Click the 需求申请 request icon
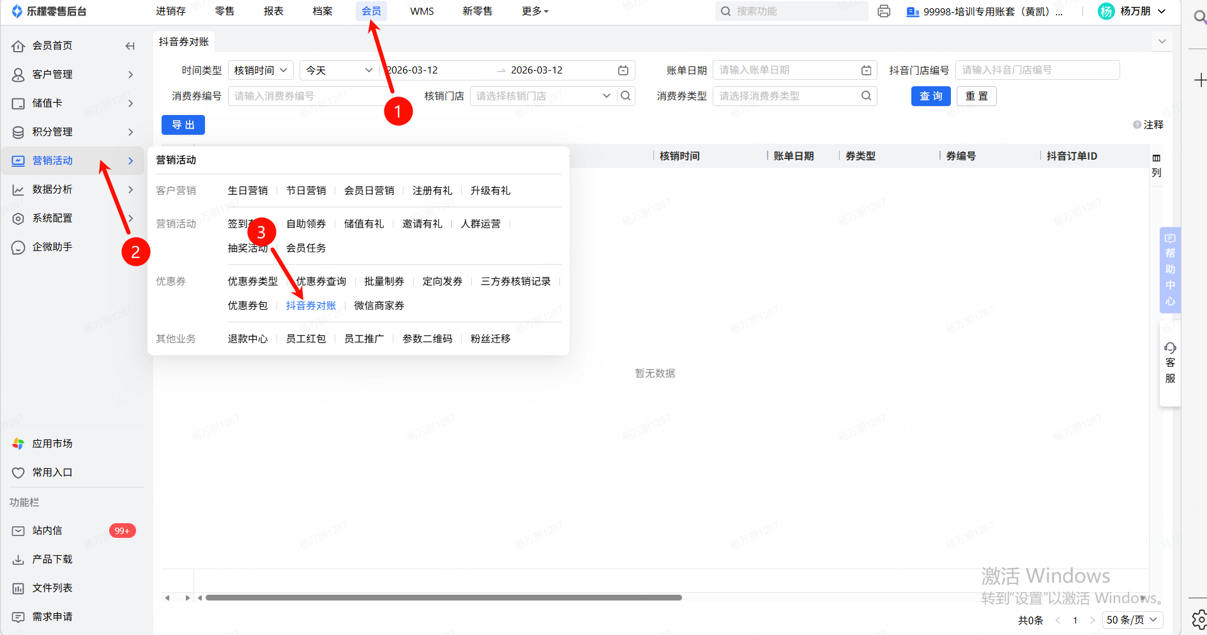1207x635 pixels. [x=19, y=617]
